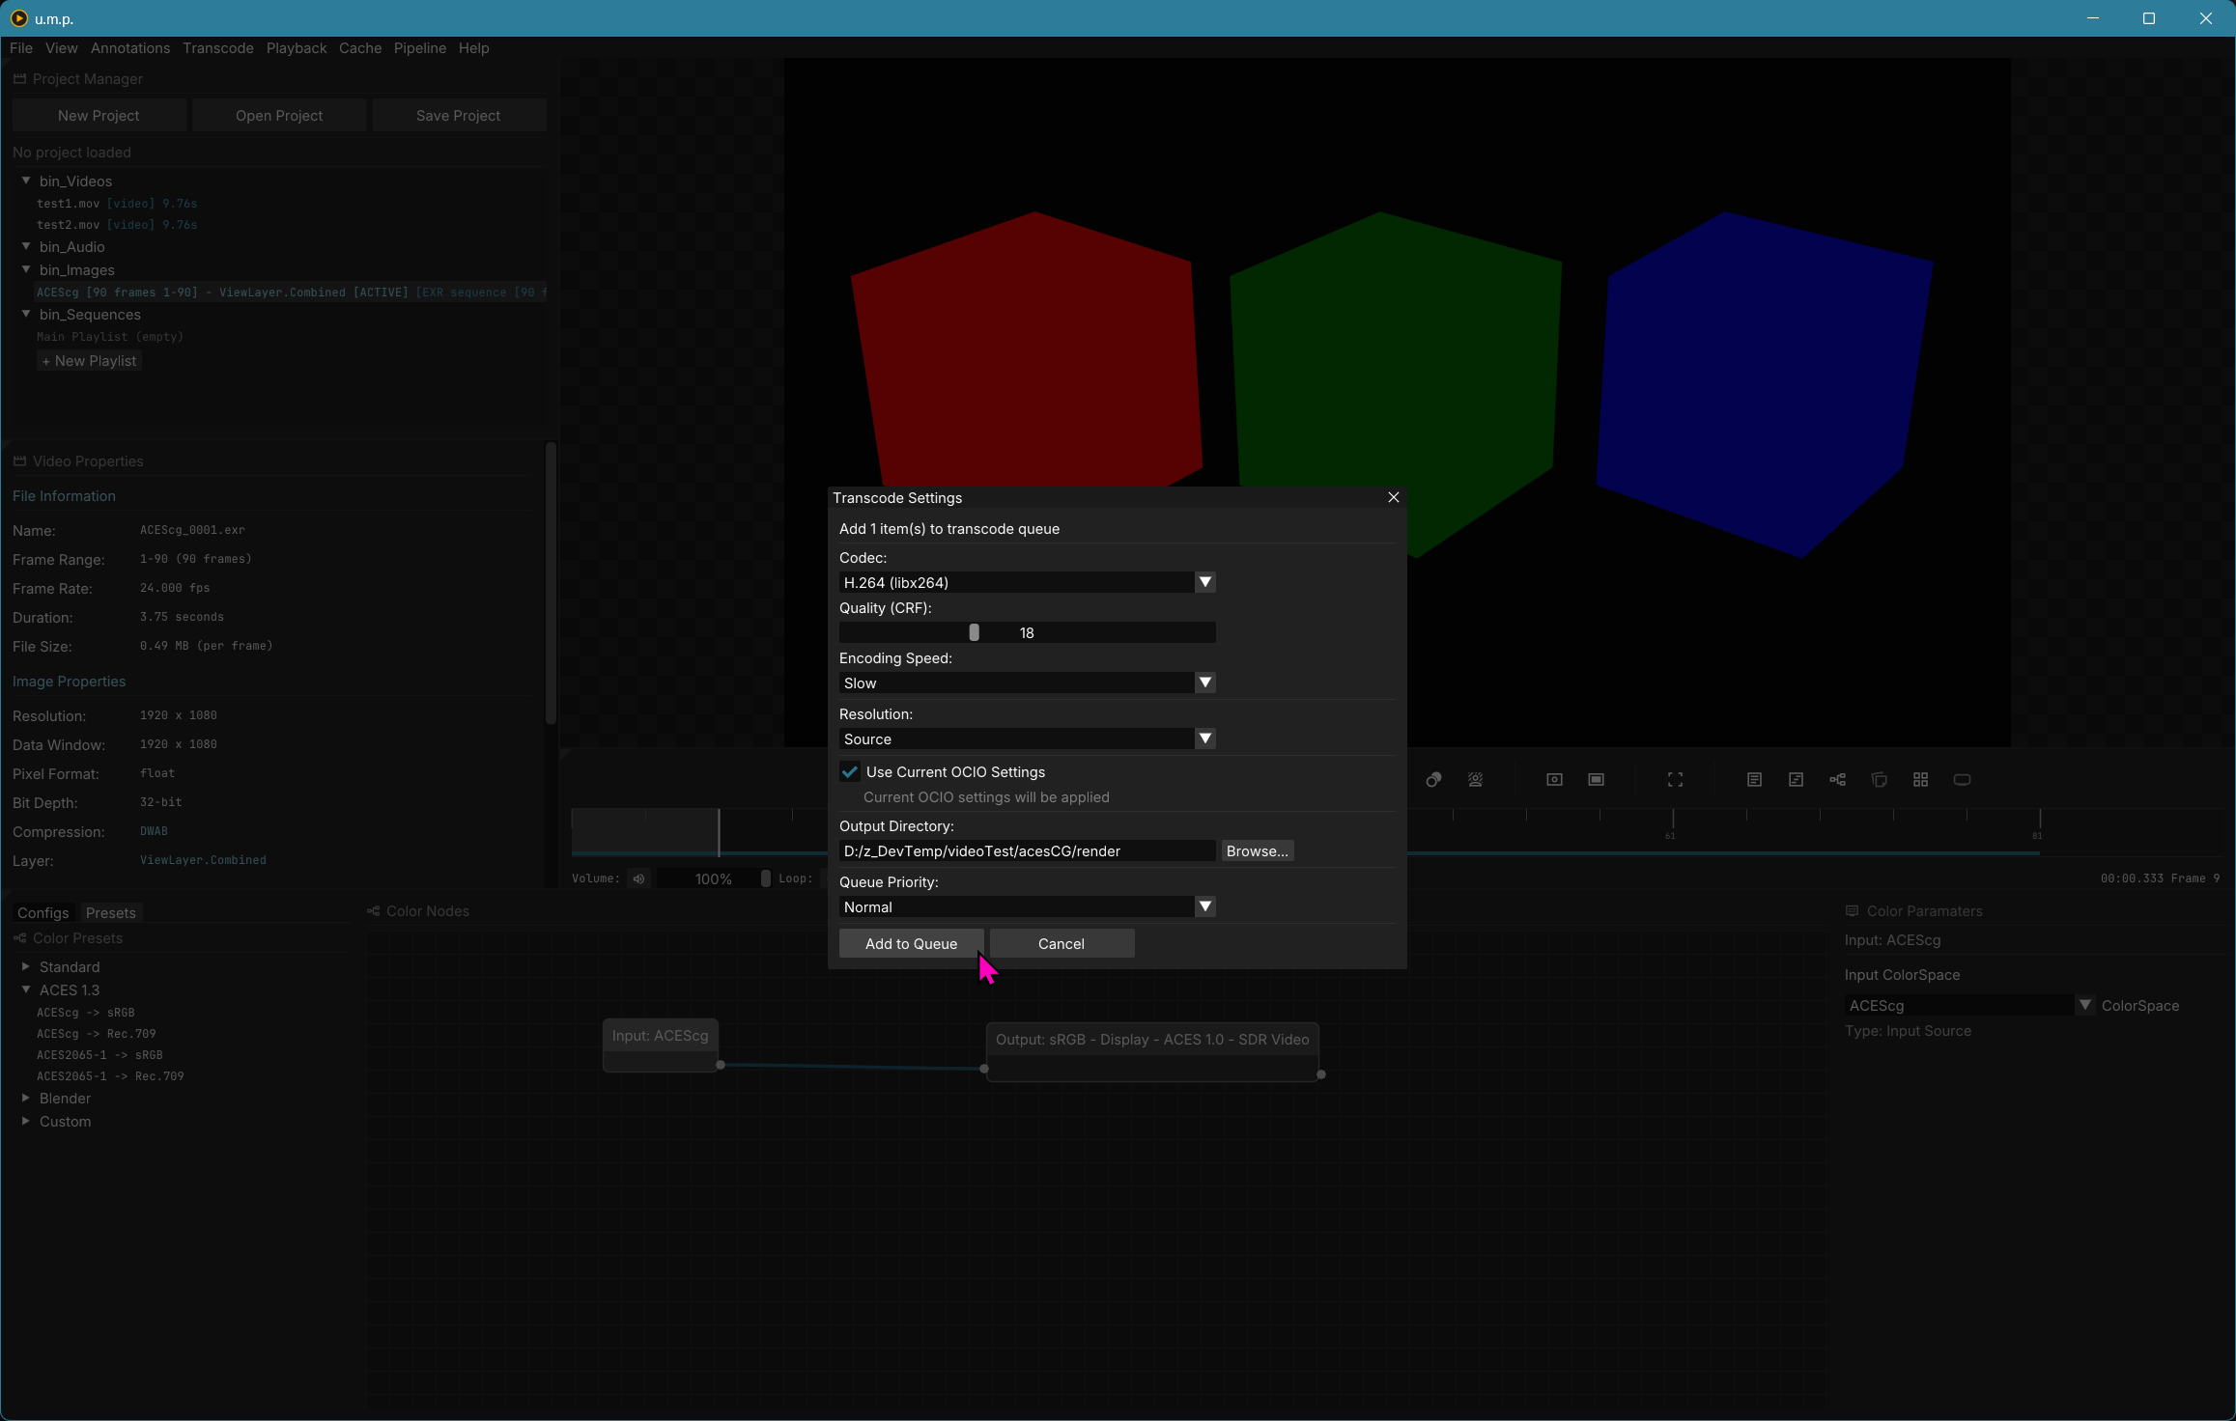This screenshot has height=1421, width=2236.
Task: Click the overlapping circles icon
Action: tap(1433, 780)
